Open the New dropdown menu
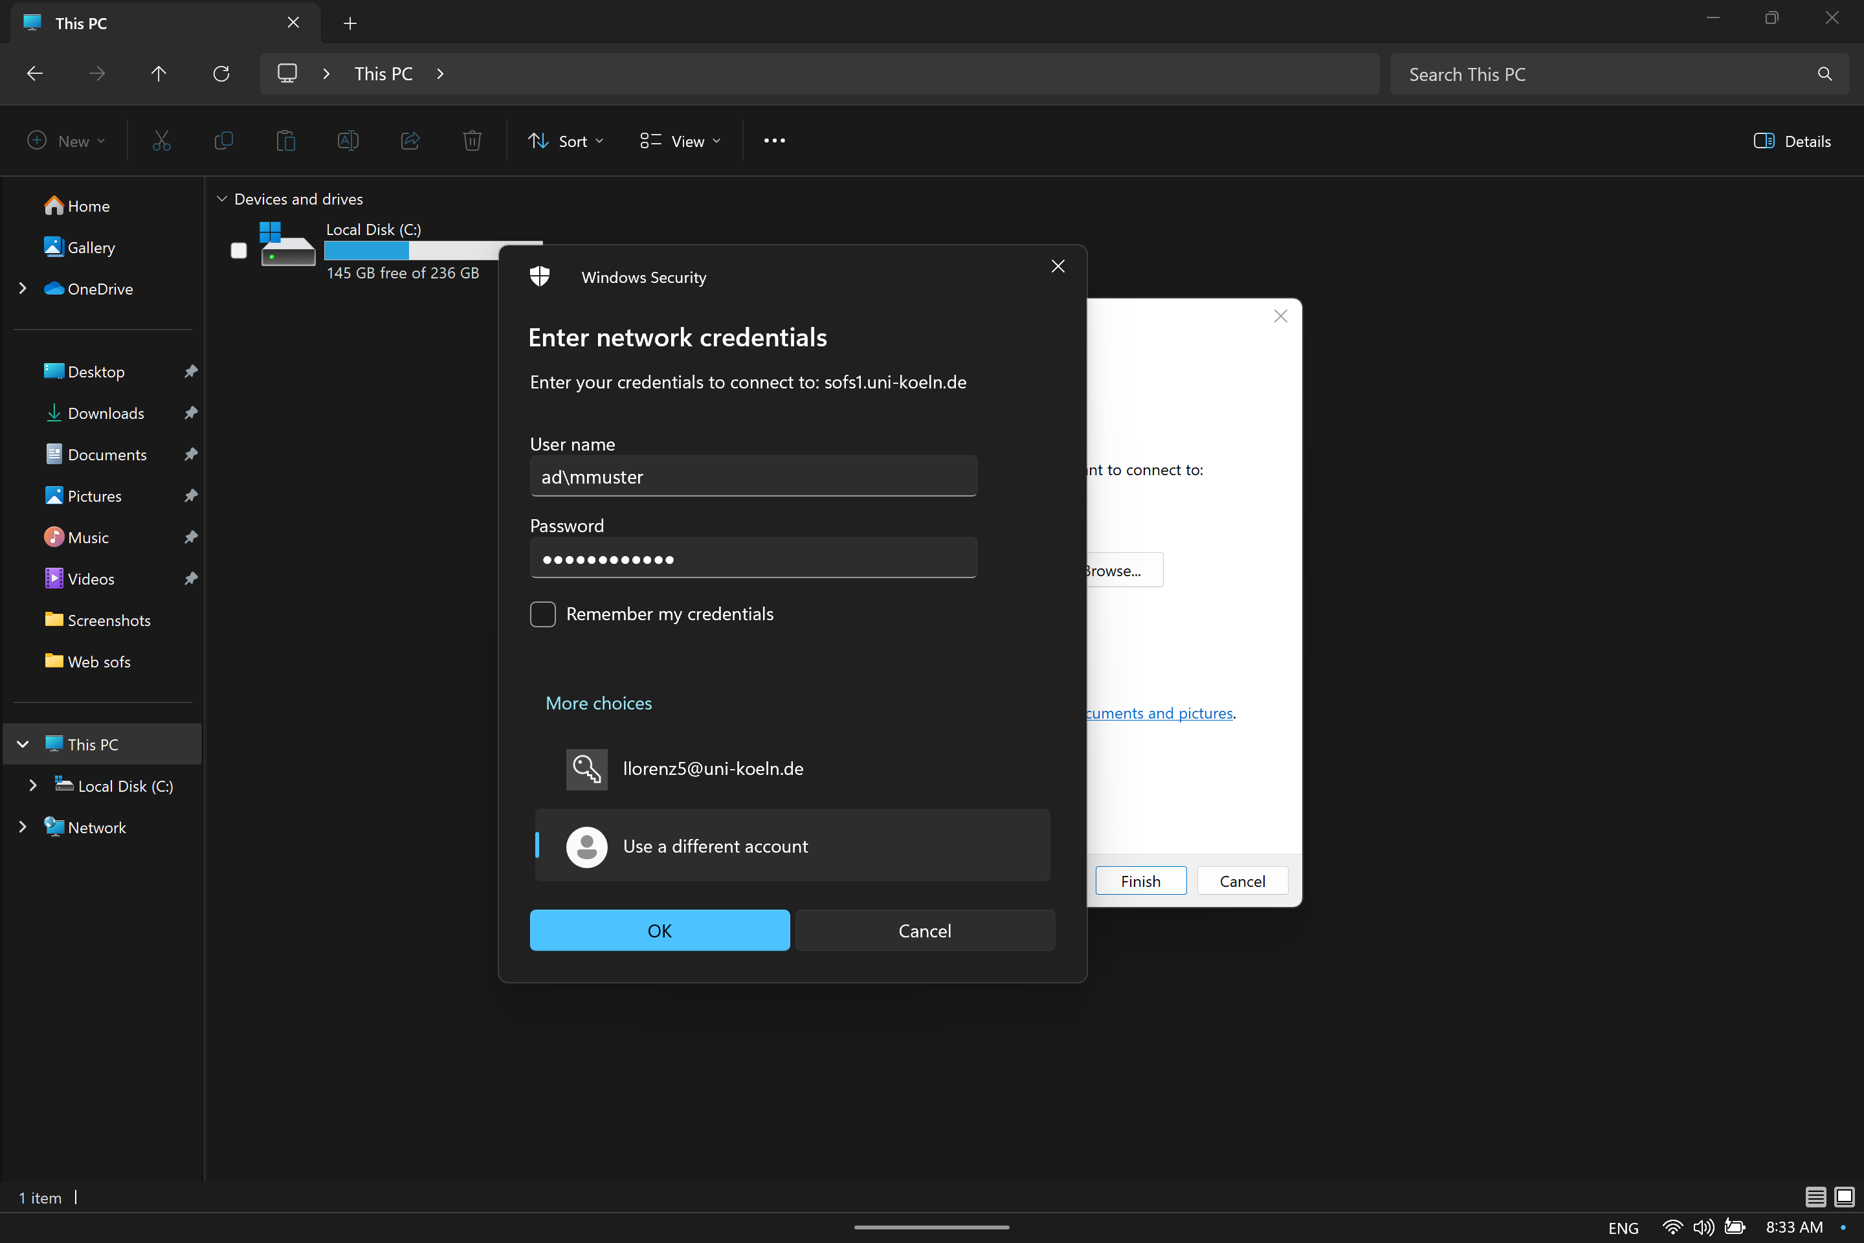This screenshot has height=1243, width=1864. 67,141
